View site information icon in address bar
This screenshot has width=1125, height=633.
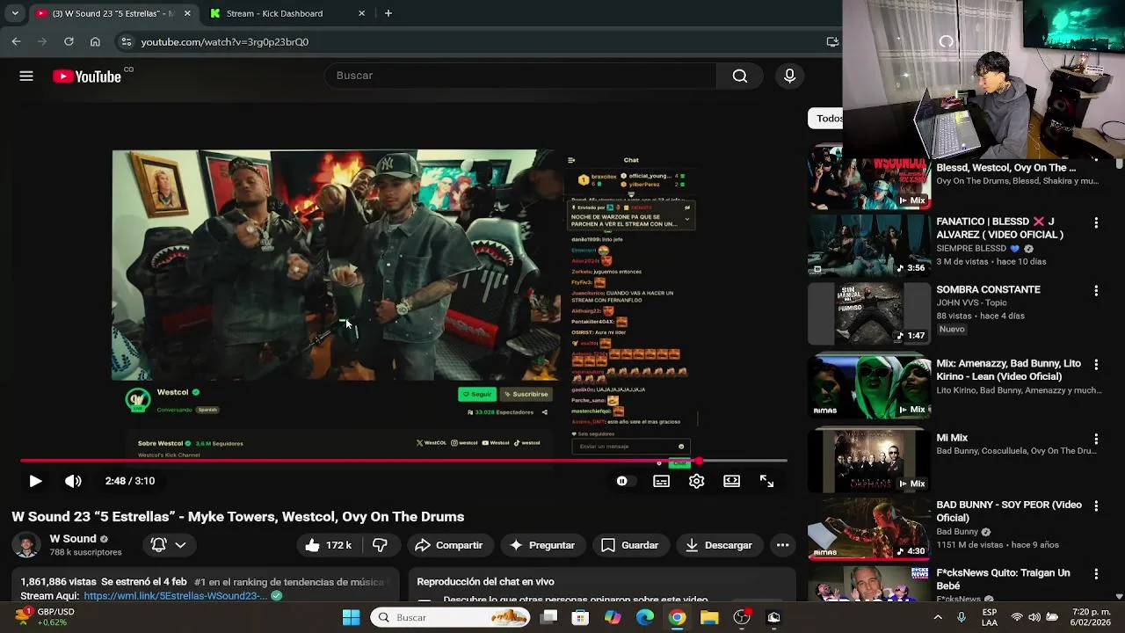click(127, 41)
